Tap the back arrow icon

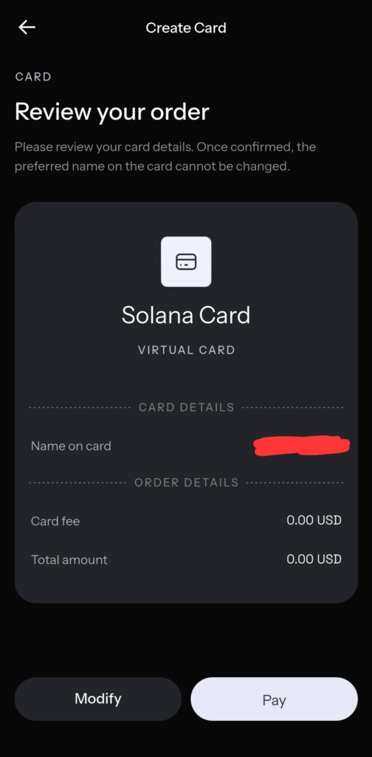click(x=27, y=27)
